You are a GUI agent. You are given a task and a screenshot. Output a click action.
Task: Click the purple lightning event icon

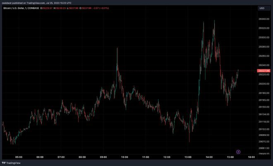click(238, 152)
